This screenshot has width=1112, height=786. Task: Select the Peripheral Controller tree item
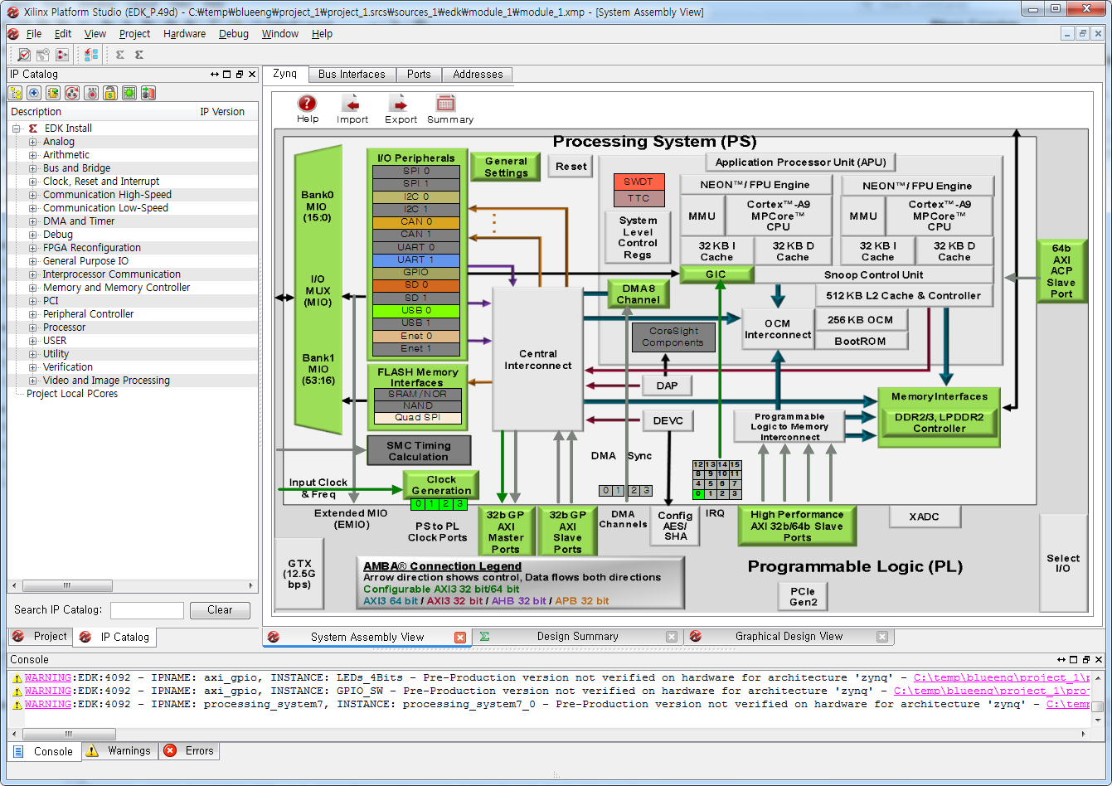88,314
